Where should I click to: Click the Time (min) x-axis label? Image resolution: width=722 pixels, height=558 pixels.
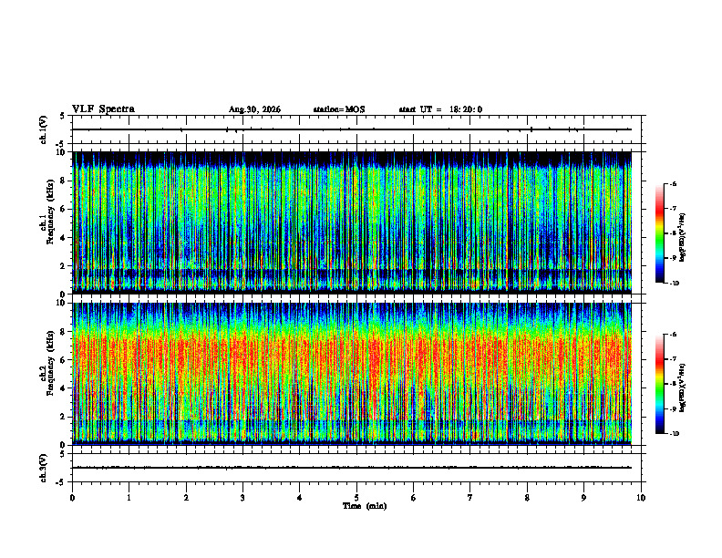click(365, 506)
